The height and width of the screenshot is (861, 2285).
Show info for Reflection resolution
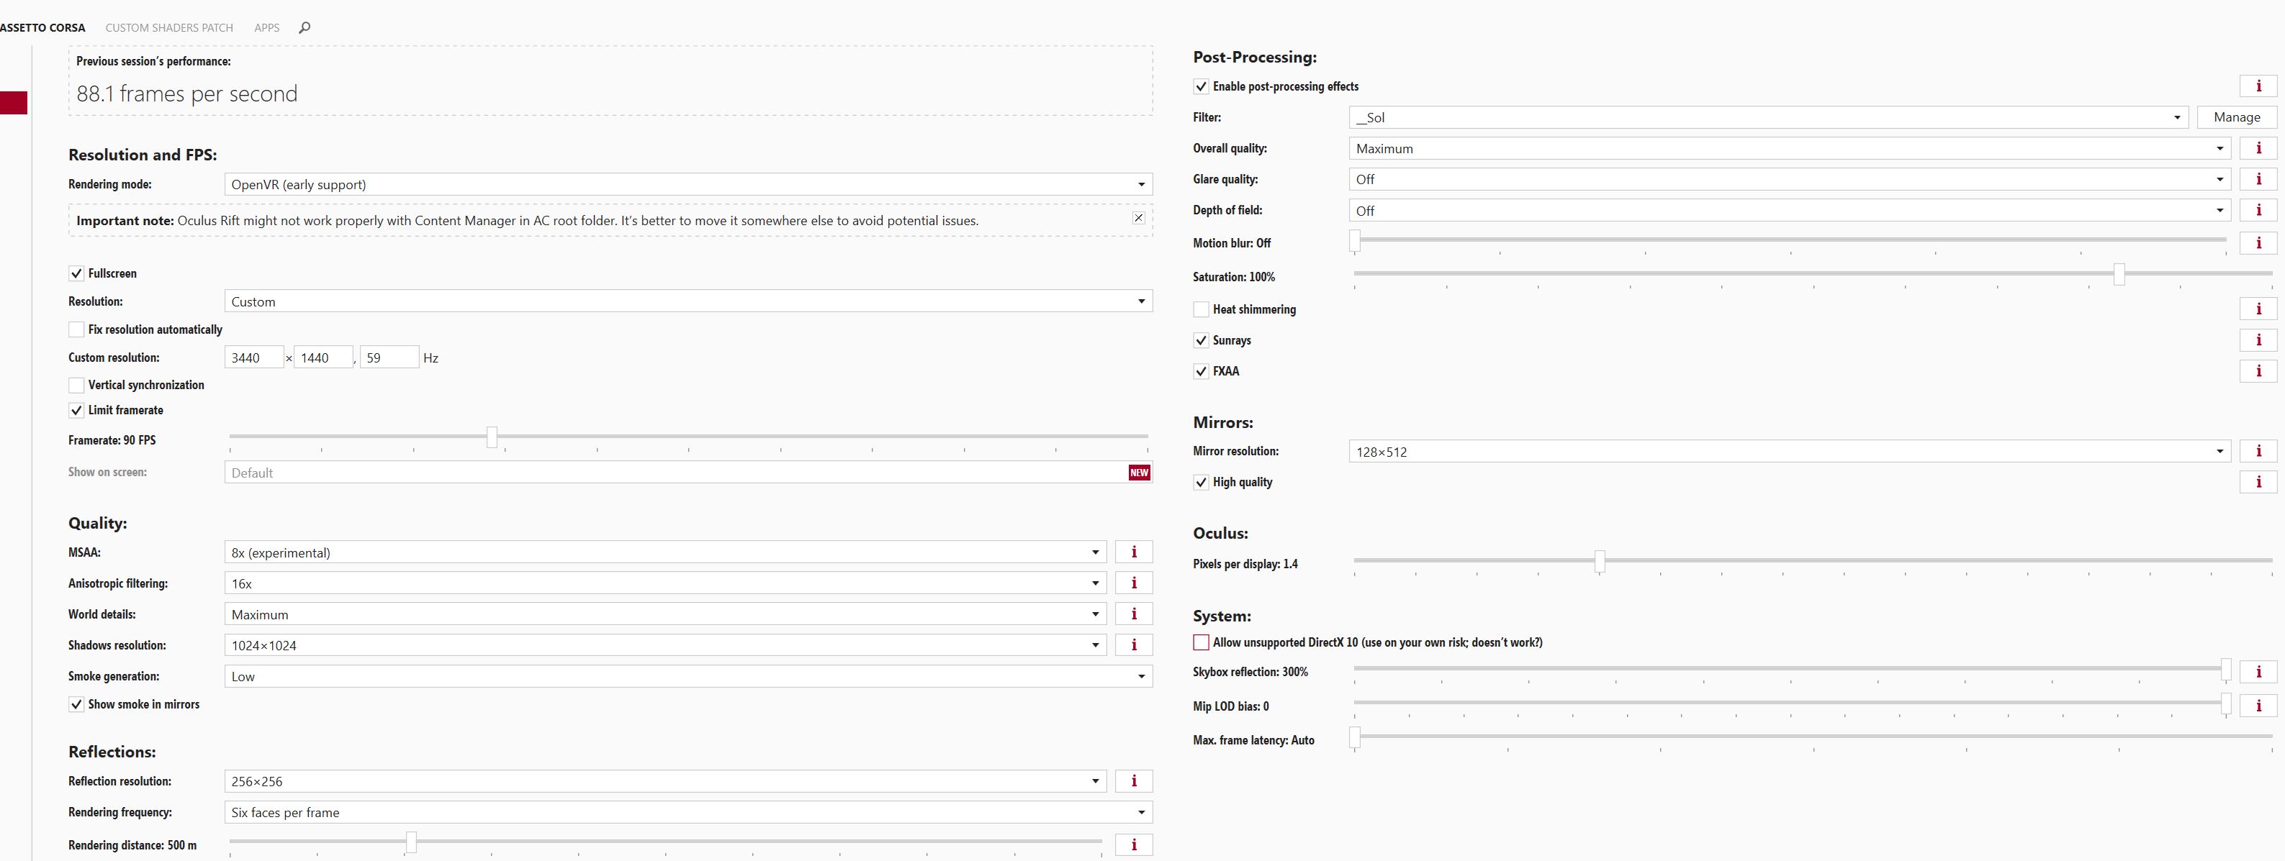point(1134,781)
